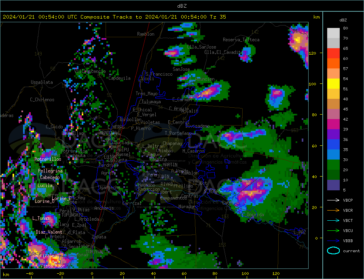This screenshot has height=279, width=364.
Task: Click the purple 36-39 dBZ swatch
Action: pos(333,134)
